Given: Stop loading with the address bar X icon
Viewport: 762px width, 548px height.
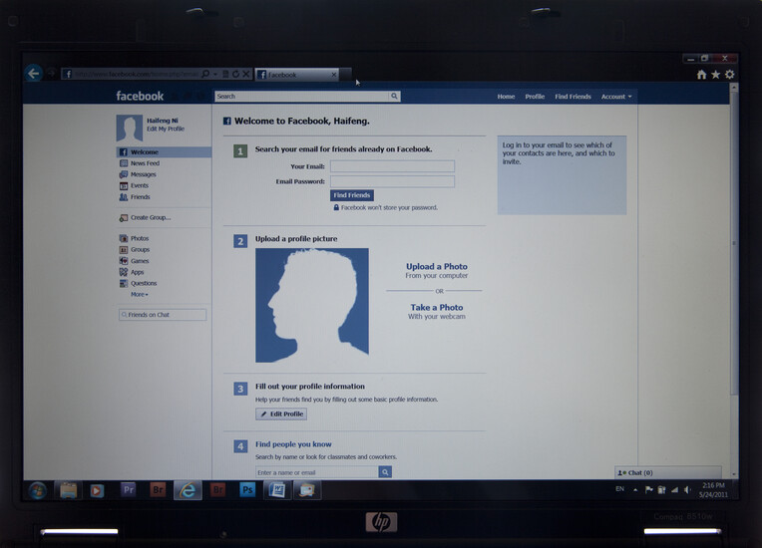Looking at the screenshot, I should (x=246, y=75).
